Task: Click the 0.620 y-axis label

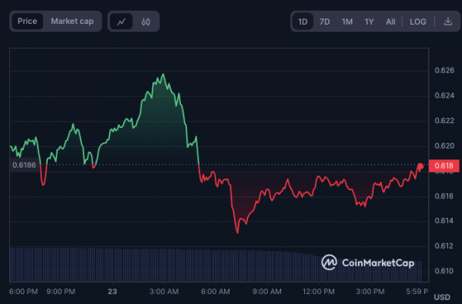Action: (x=444, y=145)
